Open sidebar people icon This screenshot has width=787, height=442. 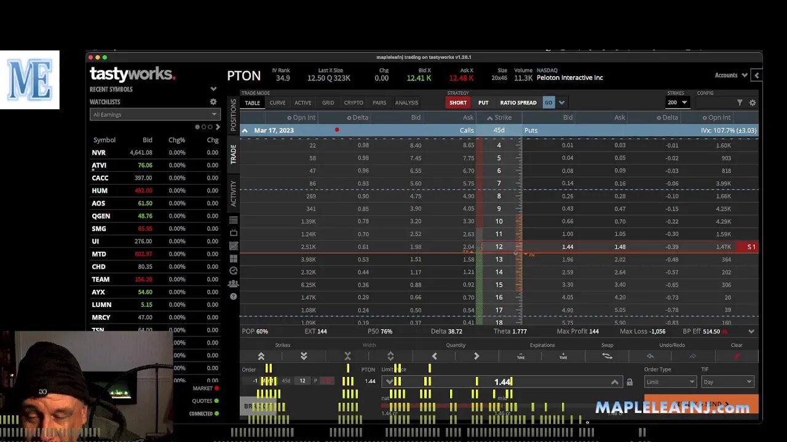(x=233, y=284)
